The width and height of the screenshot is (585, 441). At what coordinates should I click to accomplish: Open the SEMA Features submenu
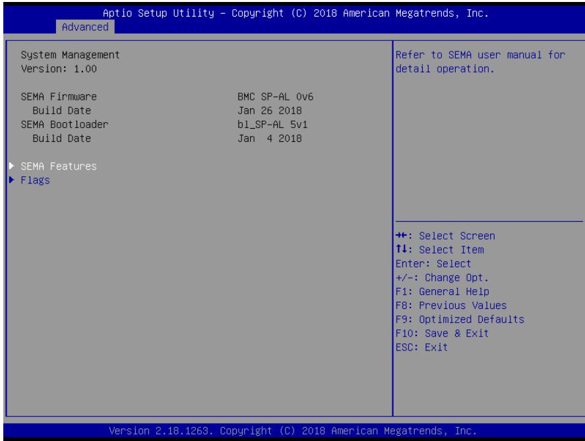click(x=59, y=166)
